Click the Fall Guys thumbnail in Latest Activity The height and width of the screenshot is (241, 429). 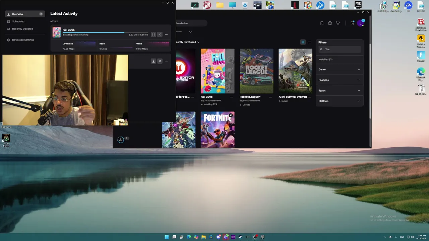coord(56,32)
